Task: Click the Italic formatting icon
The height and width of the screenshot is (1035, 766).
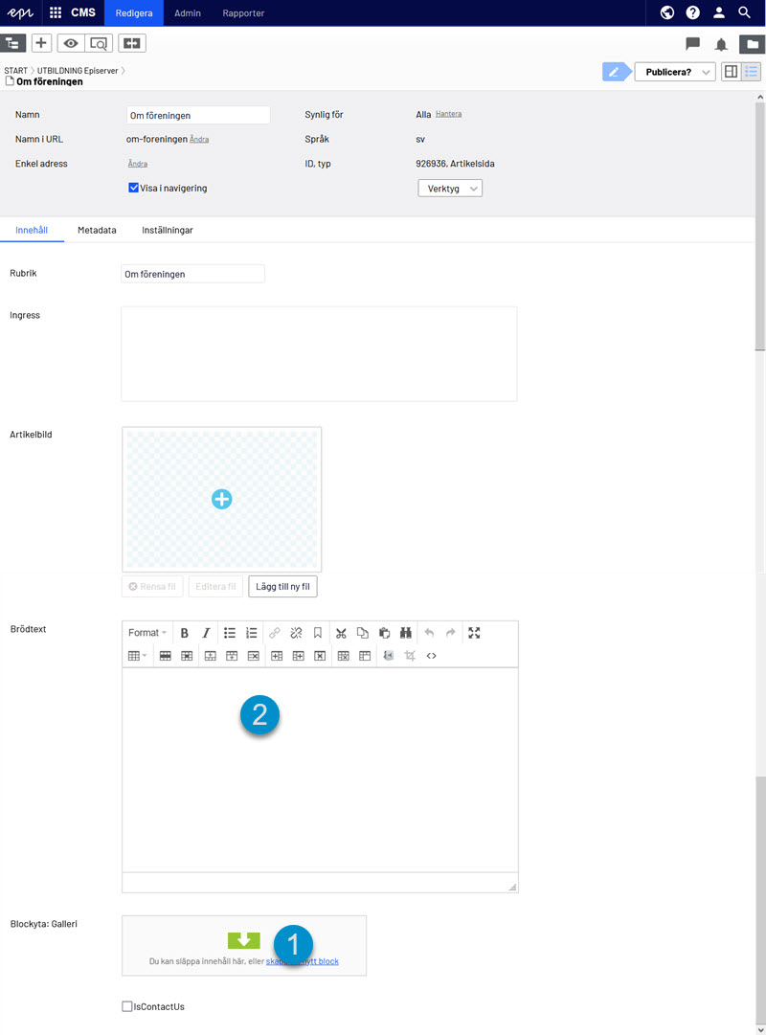Action: (x=206, y=633)
